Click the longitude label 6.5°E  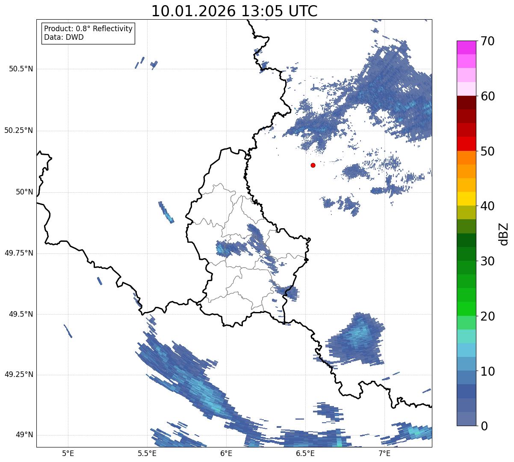coord(305,453)
